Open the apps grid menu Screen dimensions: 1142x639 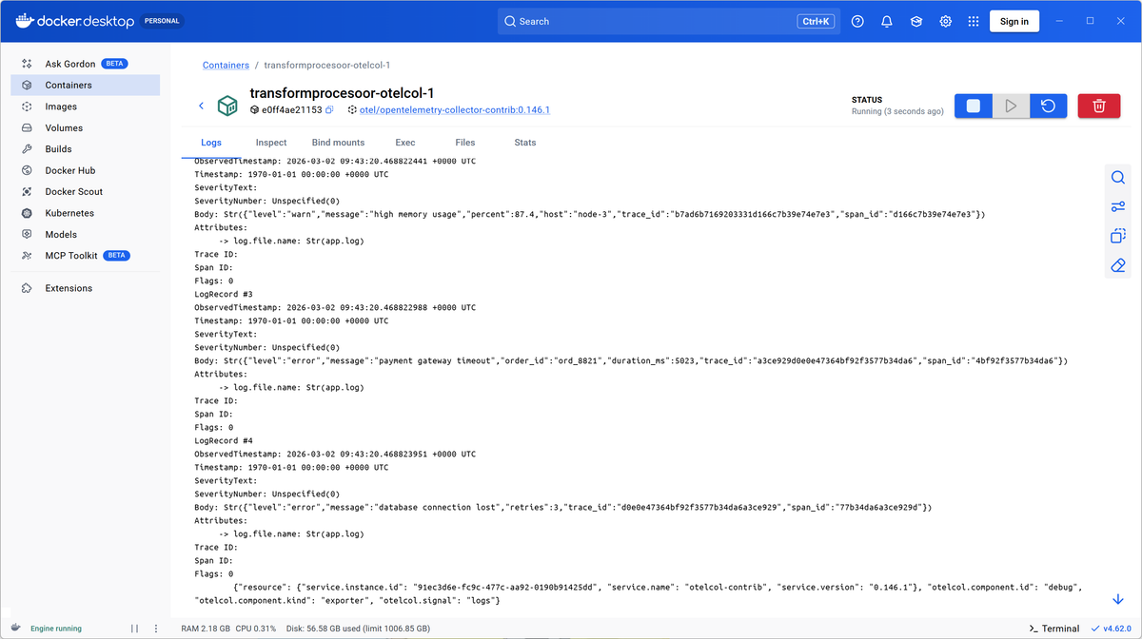[973, 21]
